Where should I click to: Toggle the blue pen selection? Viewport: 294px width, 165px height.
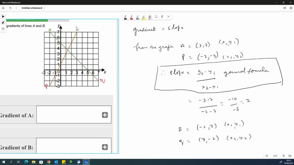click(137, 17)
